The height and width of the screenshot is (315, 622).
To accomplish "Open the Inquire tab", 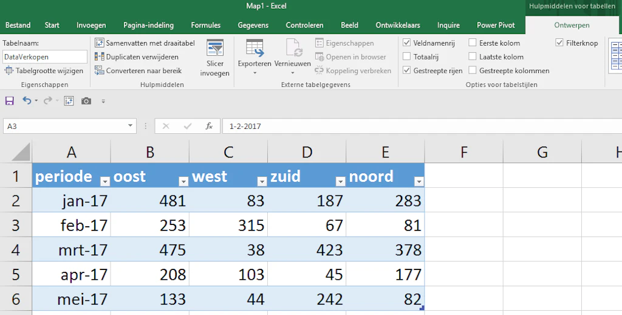I will coord(448,25).
